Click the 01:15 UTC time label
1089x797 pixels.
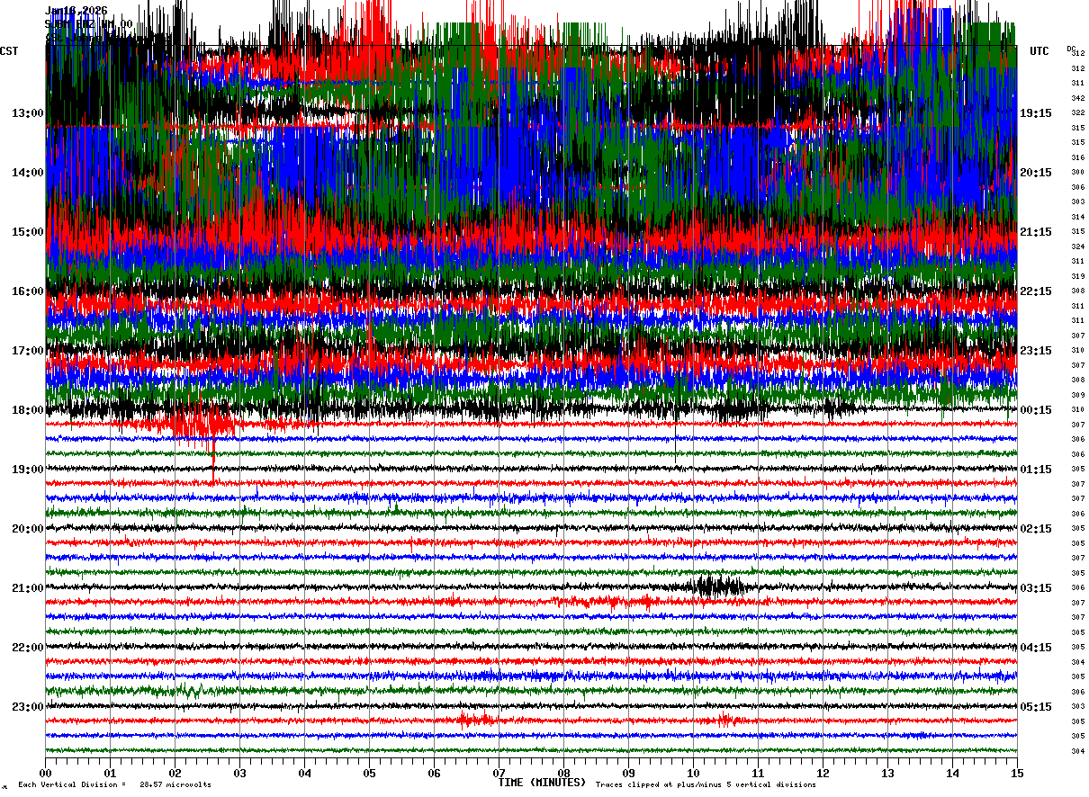pyautogui.click(x=1036, y=470)
